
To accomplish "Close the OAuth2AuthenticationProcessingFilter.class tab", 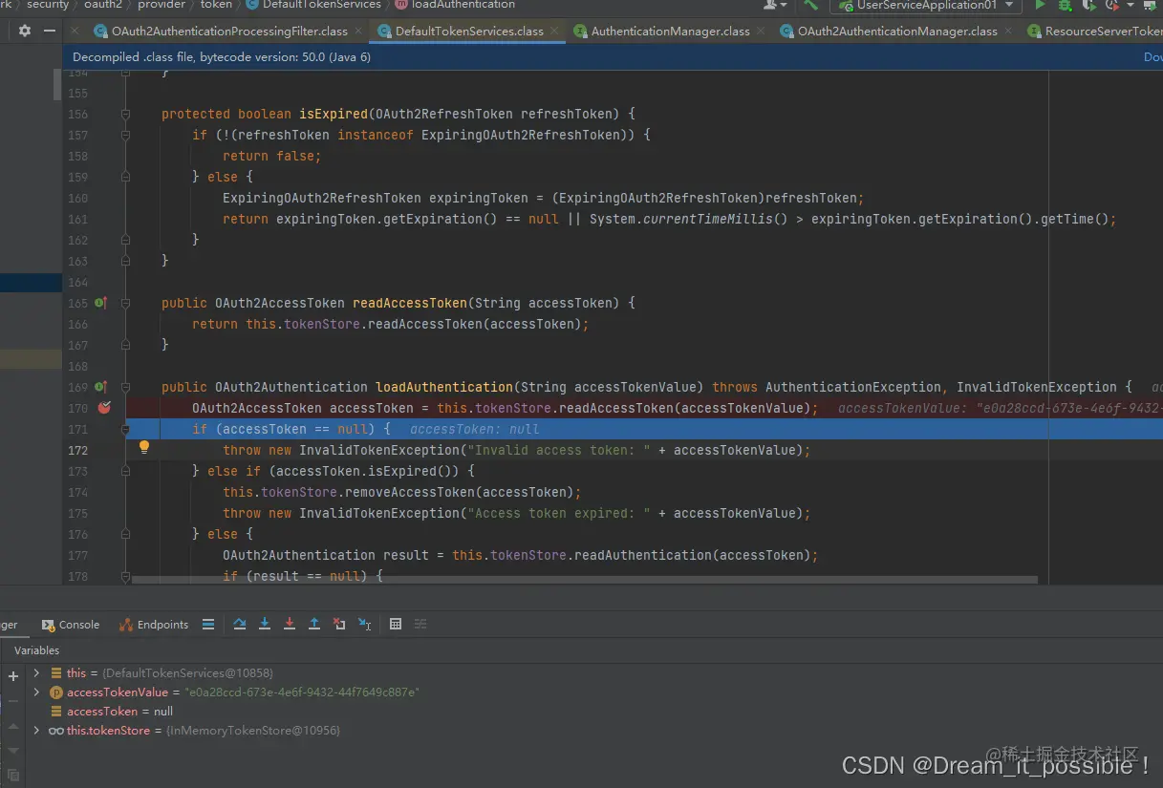I will click(x=357, y=31).
